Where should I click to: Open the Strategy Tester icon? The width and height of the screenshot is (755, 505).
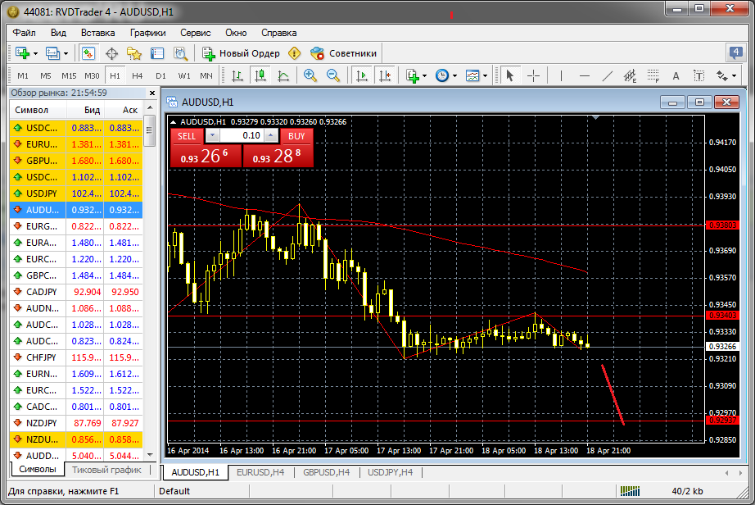(x=181, y=53)
